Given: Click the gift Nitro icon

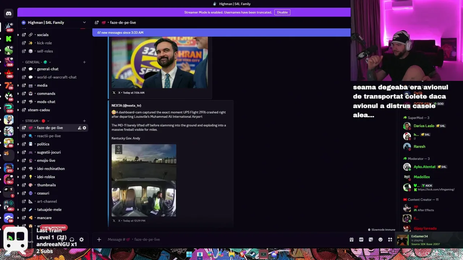Looking at the screenshot, I should click(351, 239).
